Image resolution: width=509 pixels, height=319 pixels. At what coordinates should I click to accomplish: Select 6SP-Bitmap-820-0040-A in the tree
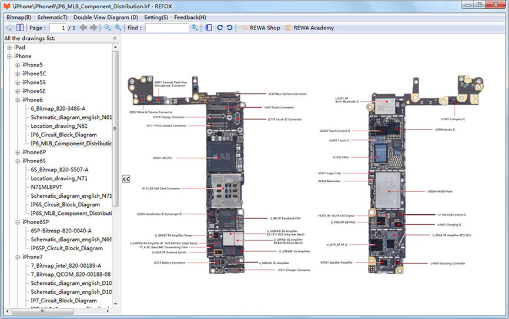[61, 231]
